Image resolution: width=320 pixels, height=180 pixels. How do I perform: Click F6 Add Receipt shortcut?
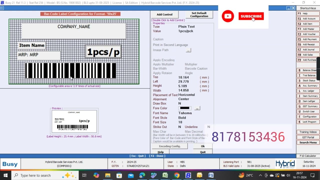308,44
